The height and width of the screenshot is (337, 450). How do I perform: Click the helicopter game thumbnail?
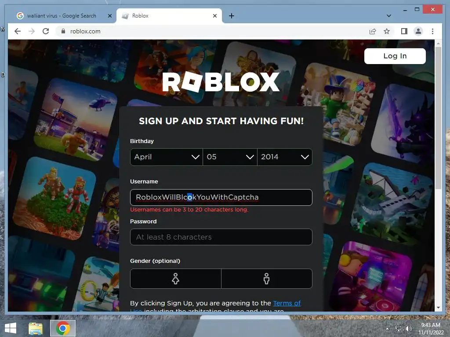tap(76, 120)
